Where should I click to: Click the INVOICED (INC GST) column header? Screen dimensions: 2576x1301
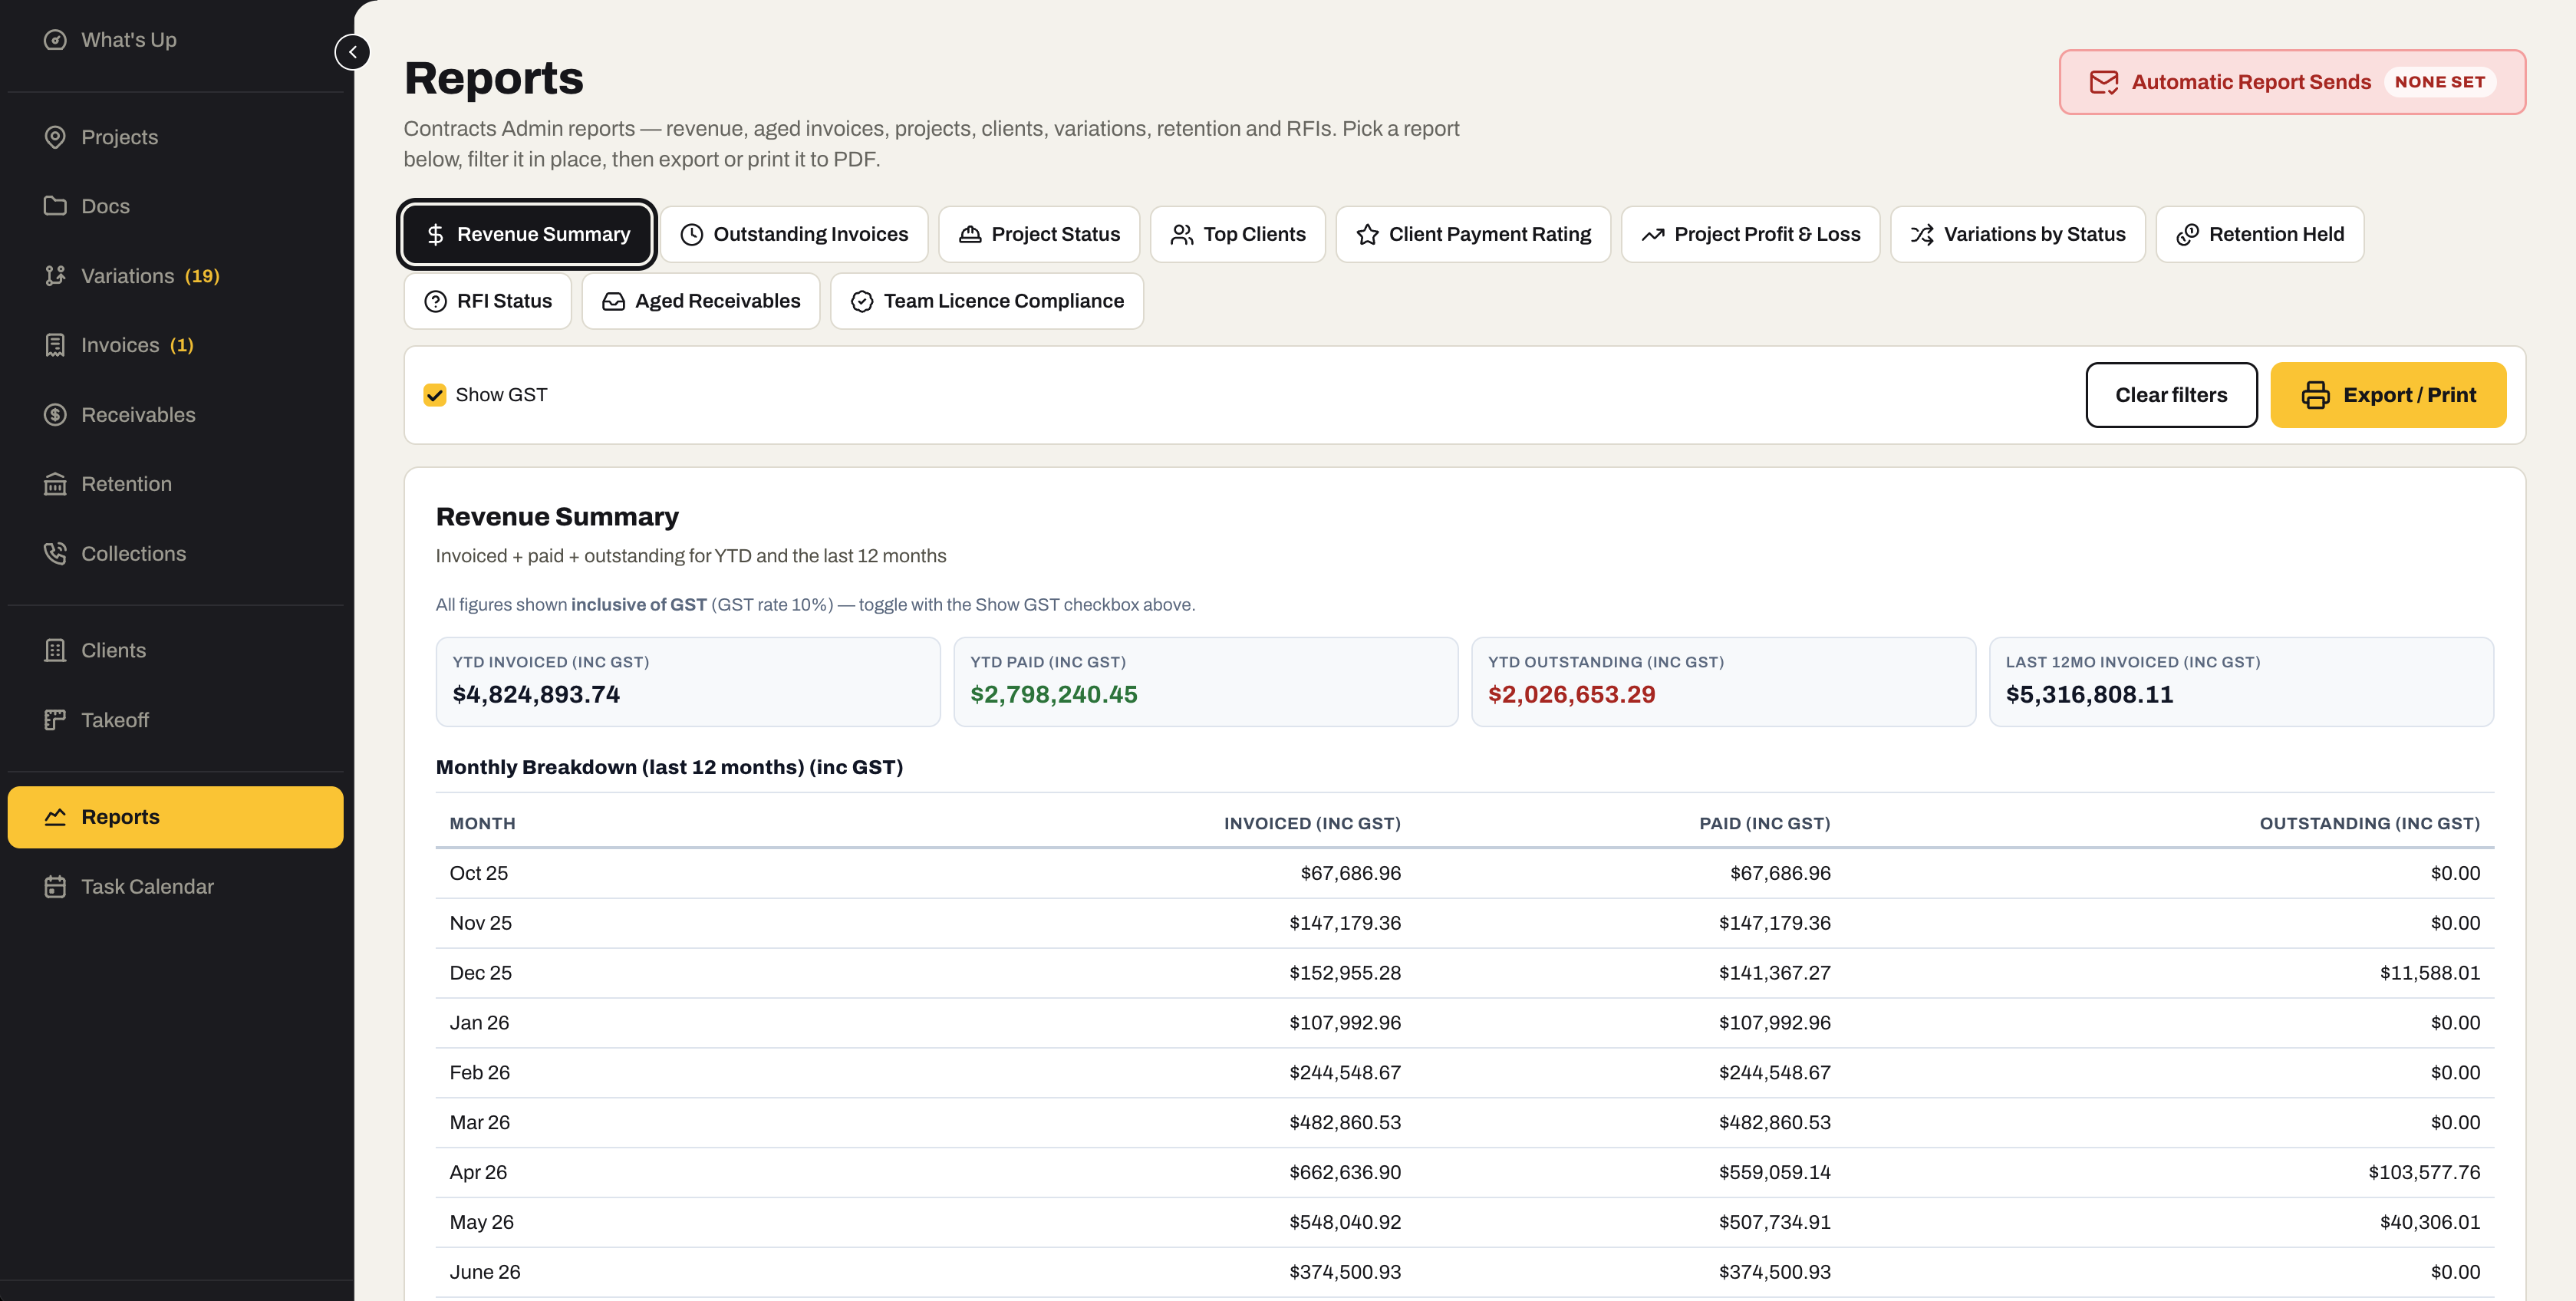pyautogui.click(x=1312, y=824)
